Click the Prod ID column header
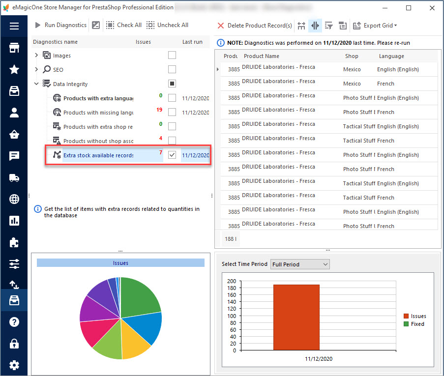The image size is (444, 376). 231,56
